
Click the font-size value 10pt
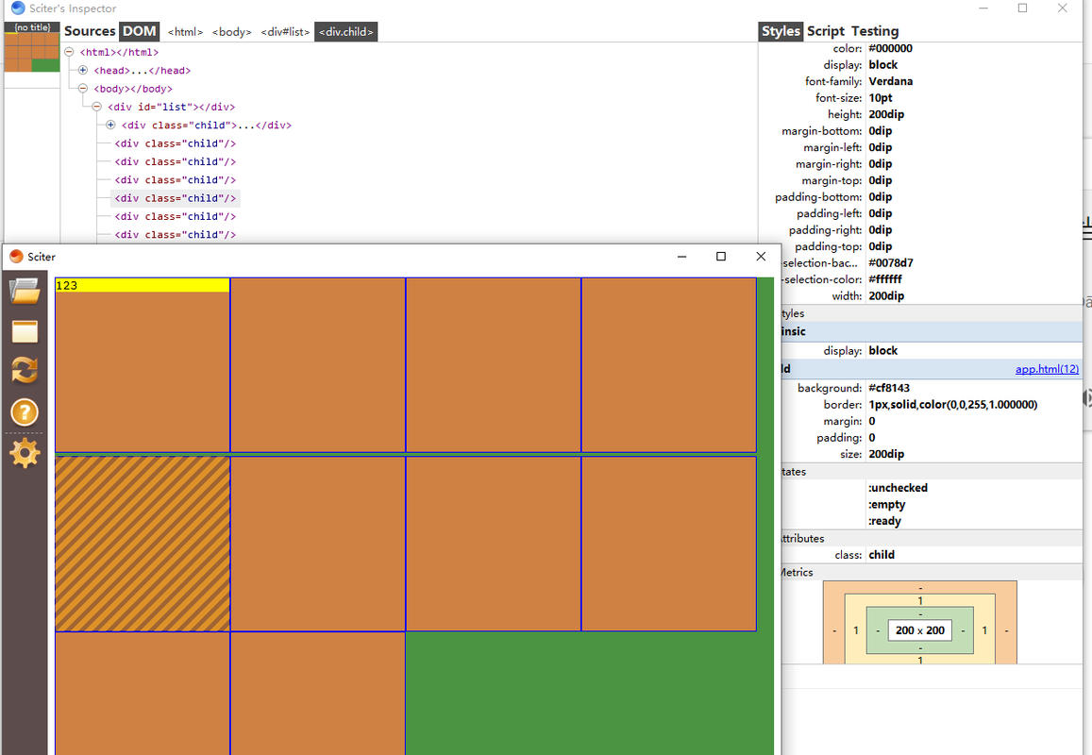pos(881,98)
